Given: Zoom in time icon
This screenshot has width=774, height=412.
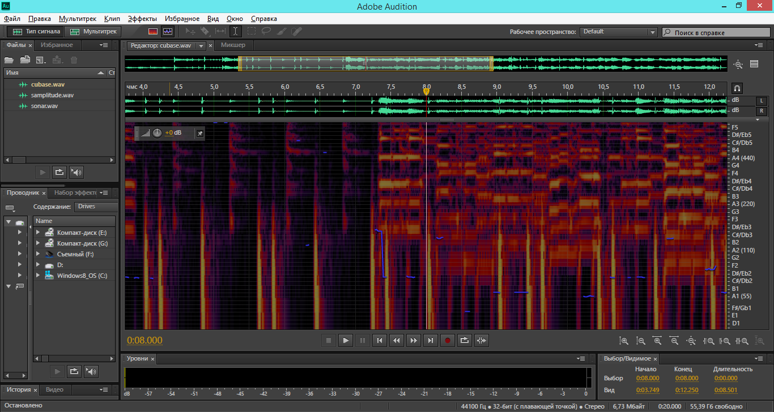Looking at the screenshot, I should click(657, 341).
